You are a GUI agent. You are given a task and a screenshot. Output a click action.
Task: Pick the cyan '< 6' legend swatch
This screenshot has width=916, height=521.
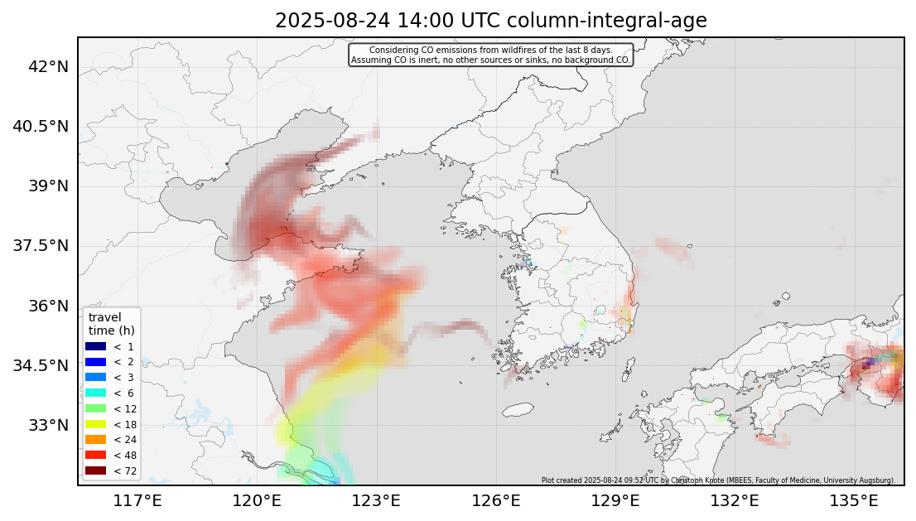pos(96,393)
